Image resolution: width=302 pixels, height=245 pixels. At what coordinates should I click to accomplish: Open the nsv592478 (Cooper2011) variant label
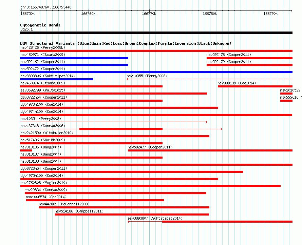pyautogui.click(x=229, y=55)
